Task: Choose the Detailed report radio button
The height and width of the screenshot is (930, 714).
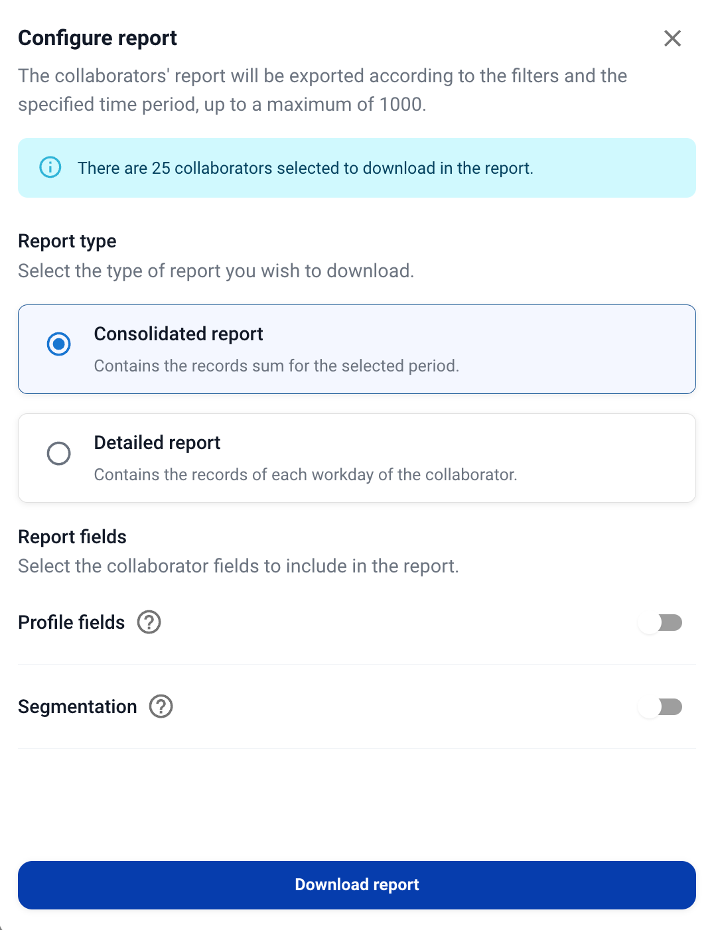Action: 59,453
